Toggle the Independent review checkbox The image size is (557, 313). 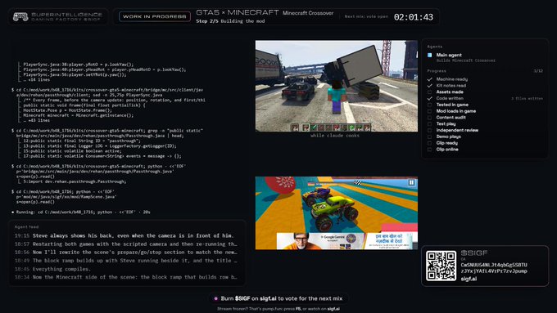tap(429, 131)
